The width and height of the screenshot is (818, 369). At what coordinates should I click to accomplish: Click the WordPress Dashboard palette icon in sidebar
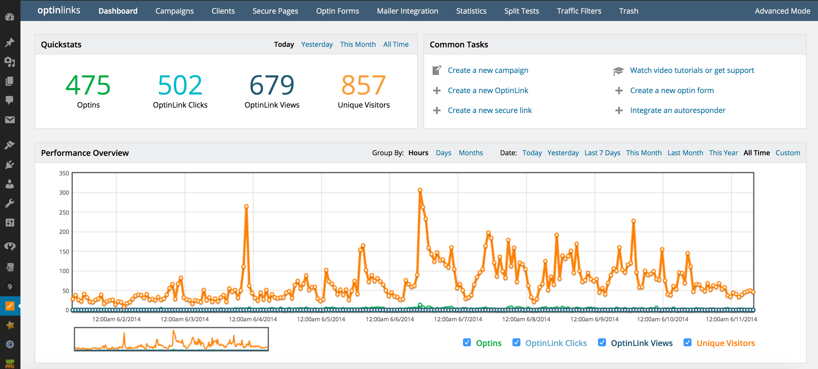pos(10,16)
